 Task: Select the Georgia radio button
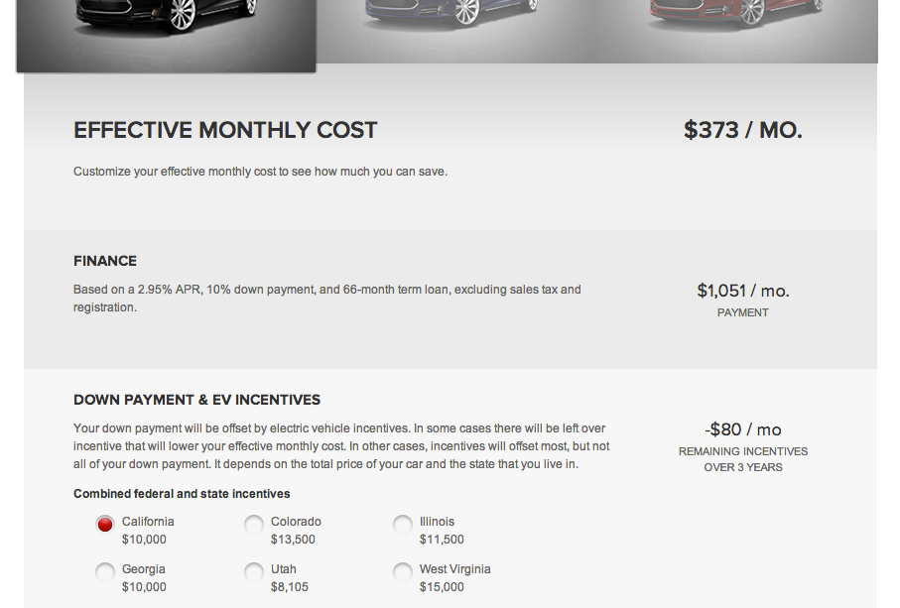pyautogui.click(x=105, y=571)
